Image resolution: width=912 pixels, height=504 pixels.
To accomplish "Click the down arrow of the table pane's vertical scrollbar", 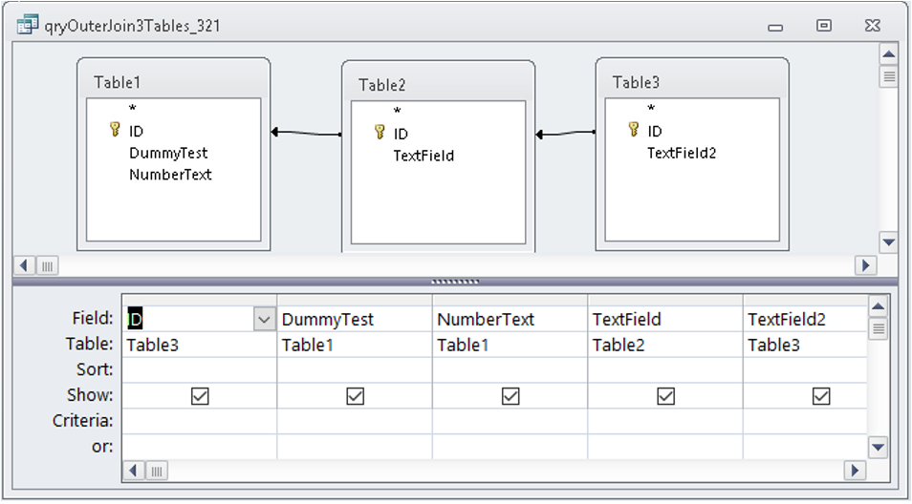I will click(888, 242).
